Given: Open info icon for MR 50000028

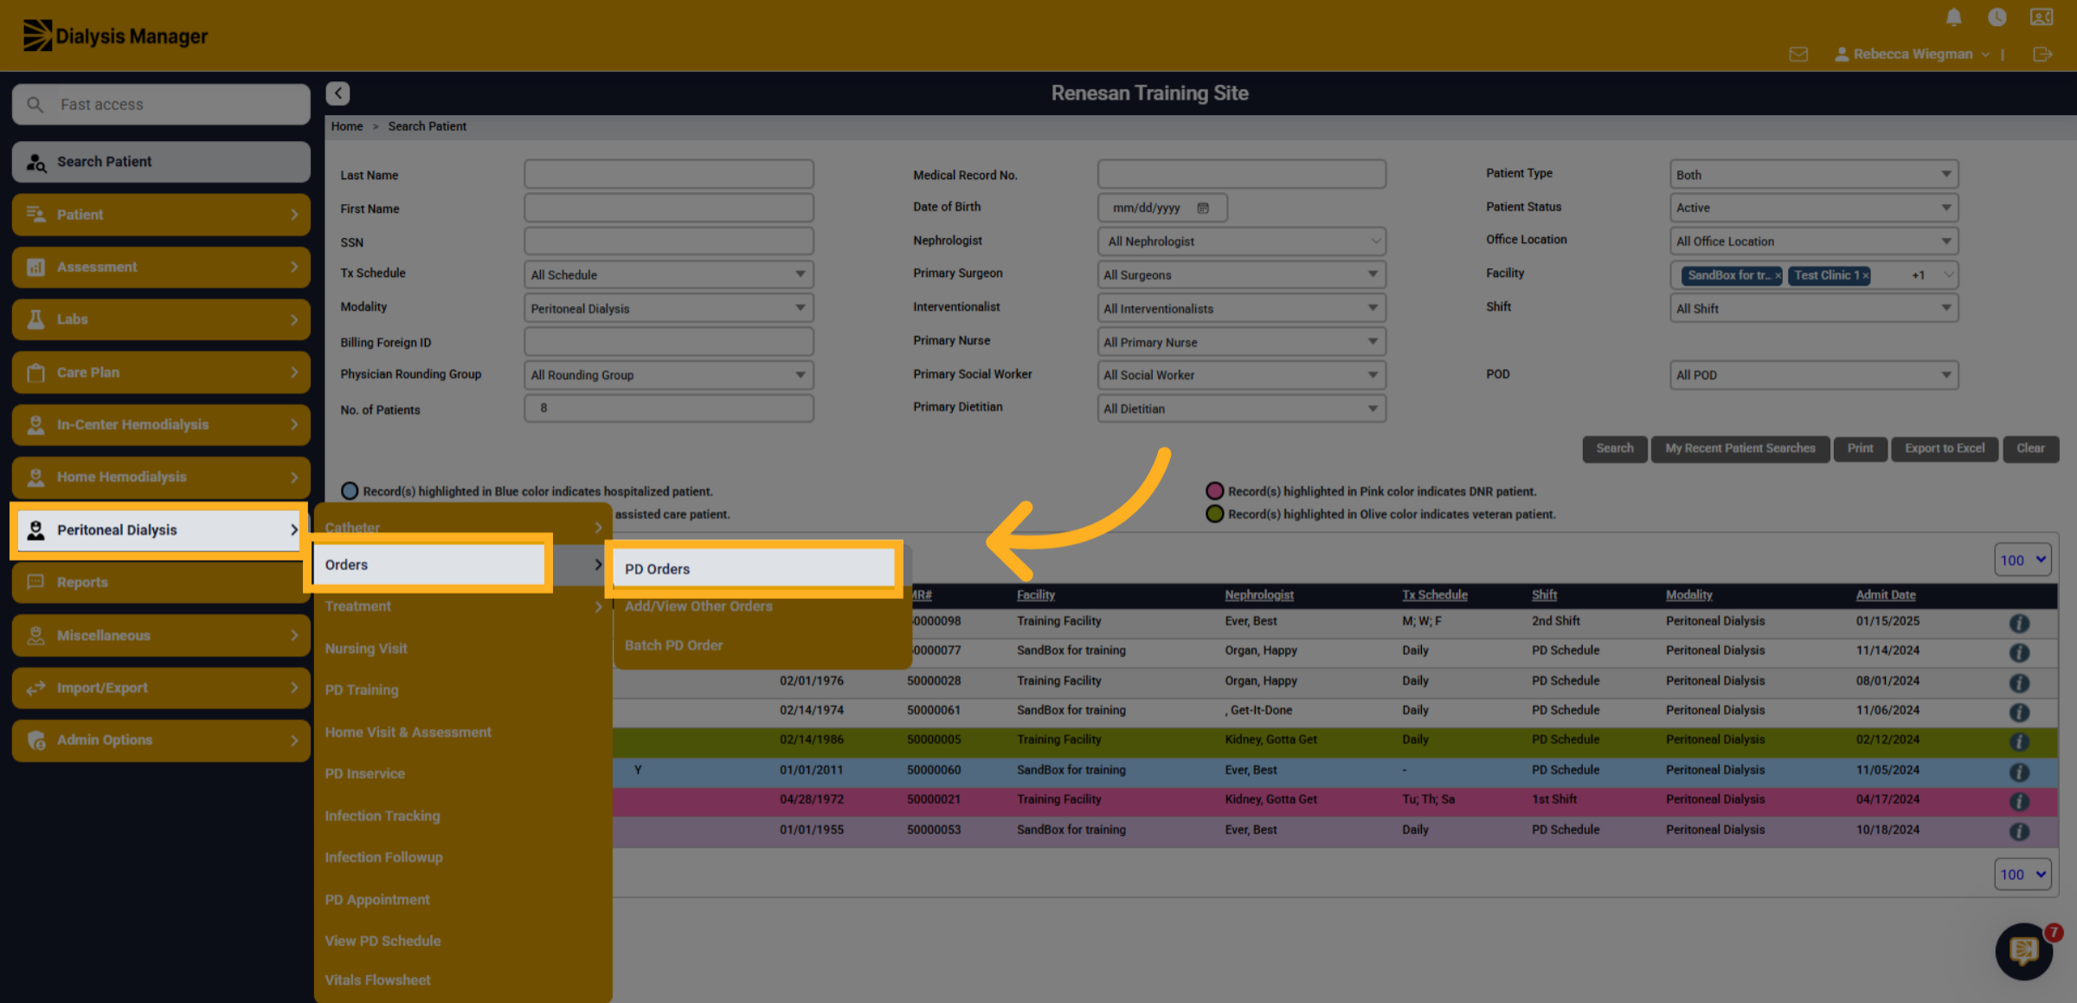Looking at the screenshot, I should 2019,683.
